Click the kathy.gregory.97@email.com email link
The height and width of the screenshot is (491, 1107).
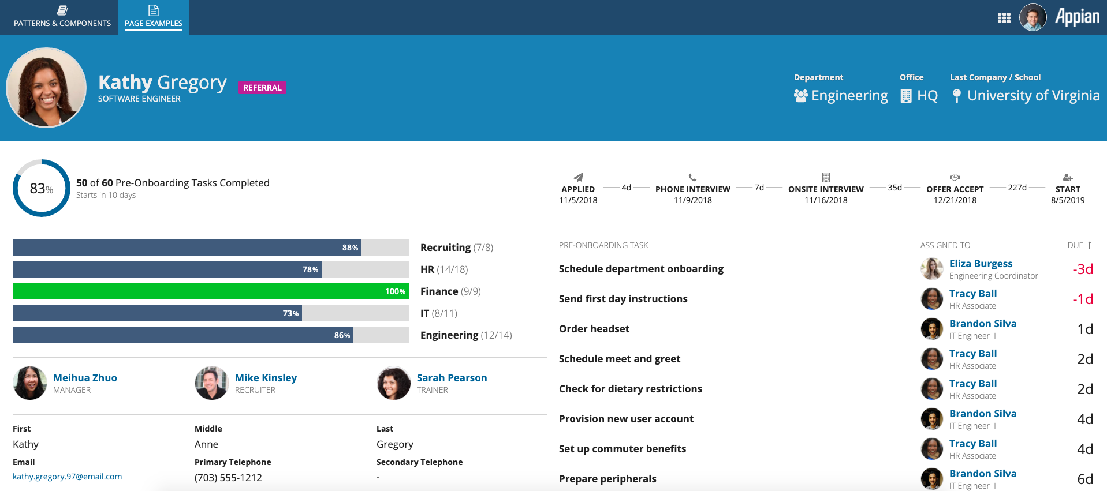[x=67, y=477]
